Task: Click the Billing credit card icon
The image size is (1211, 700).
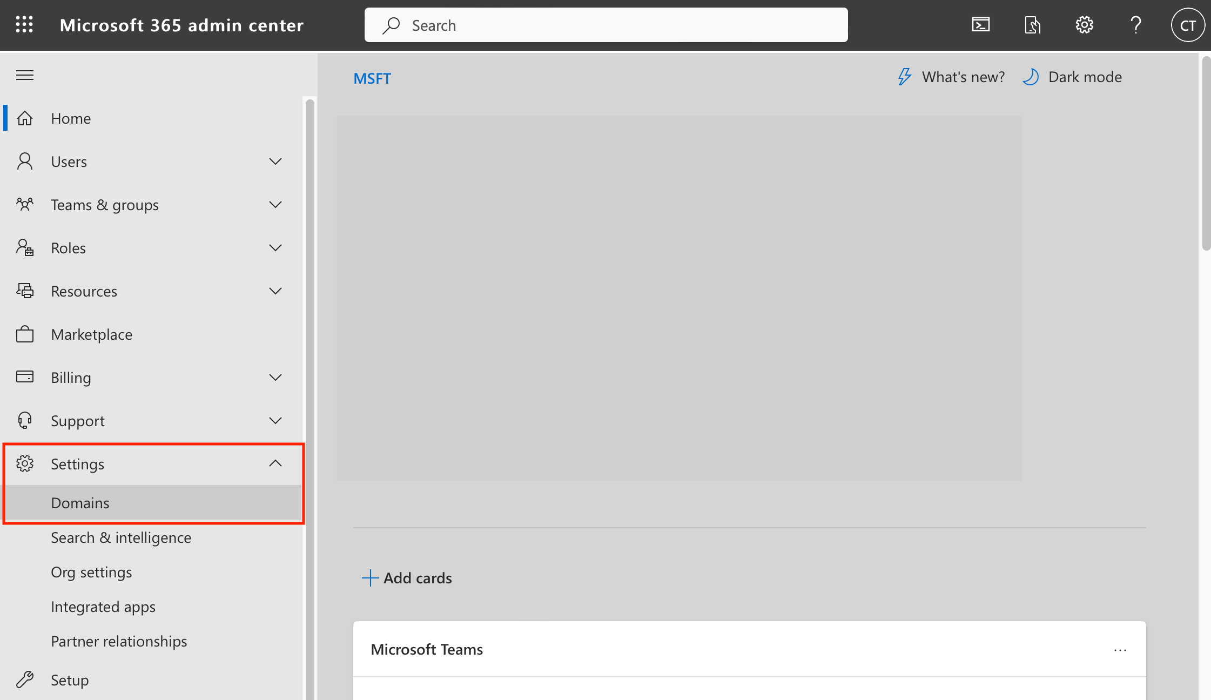Action: (25, 376)
